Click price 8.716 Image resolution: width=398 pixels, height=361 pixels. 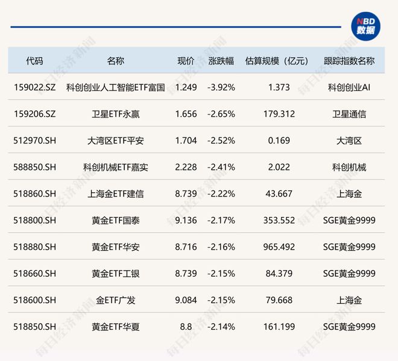[186, 247]
